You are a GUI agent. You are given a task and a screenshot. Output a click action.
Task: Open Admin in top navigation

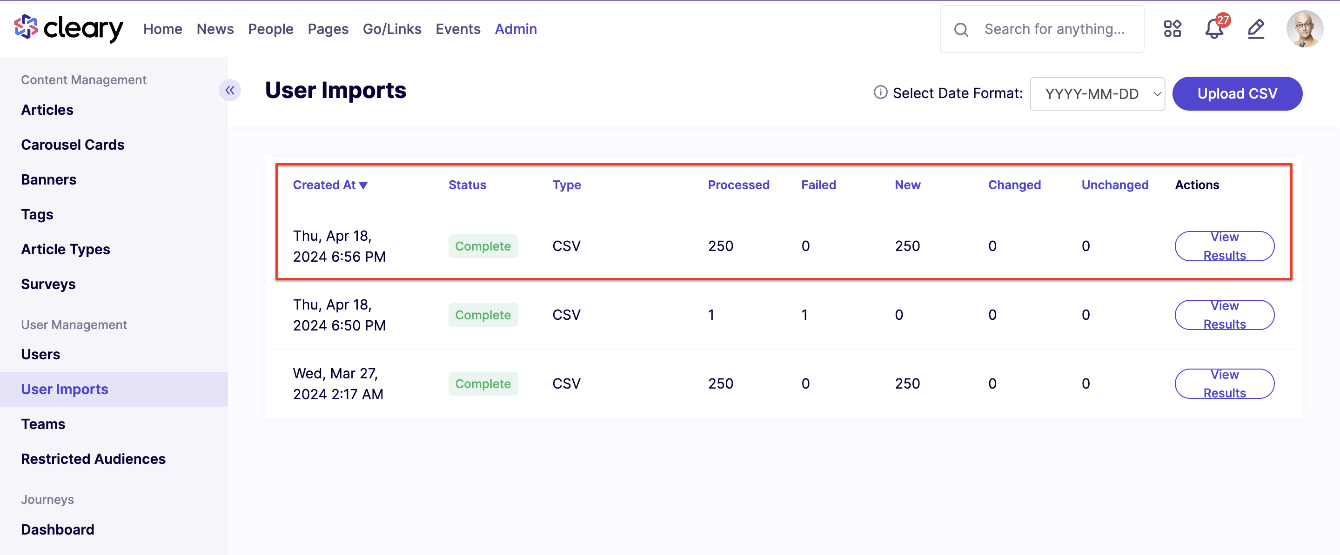coord(516,29)
